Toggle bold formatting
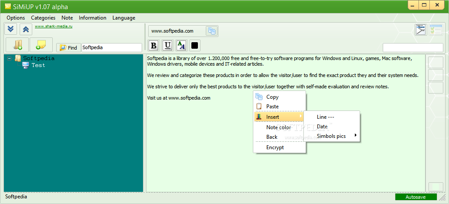The height and width of the screenshot is (204, 449). tap(154, 45)
